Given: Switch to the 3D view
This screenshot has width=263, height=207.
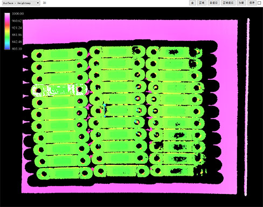Looking at the screenshot, I should pyautogui.click(x=44, y=3).
